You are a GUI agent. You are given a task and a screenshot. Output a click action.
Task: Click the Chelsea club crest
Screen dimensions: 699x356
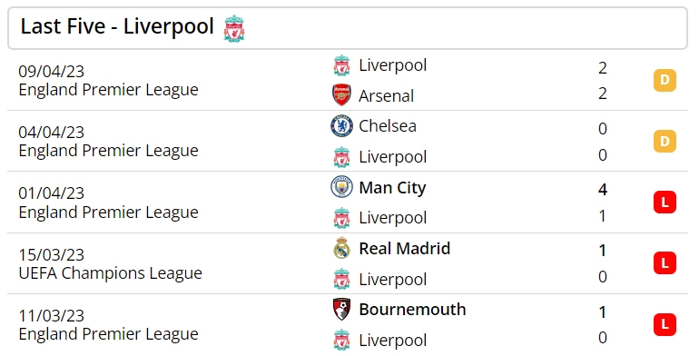[x=342, y=126]
